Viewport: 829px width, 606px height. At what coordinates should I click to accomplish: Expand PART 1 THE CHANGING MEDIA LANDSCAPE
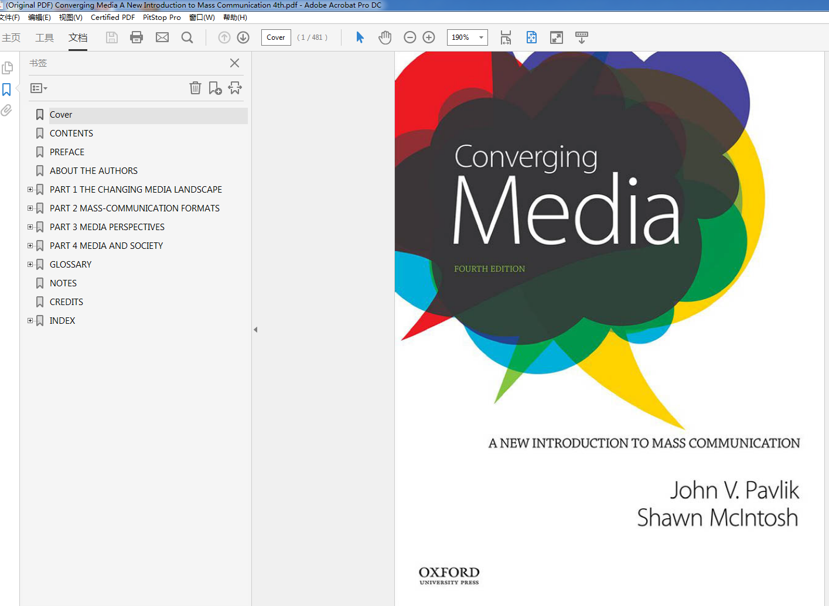(30, 189)
